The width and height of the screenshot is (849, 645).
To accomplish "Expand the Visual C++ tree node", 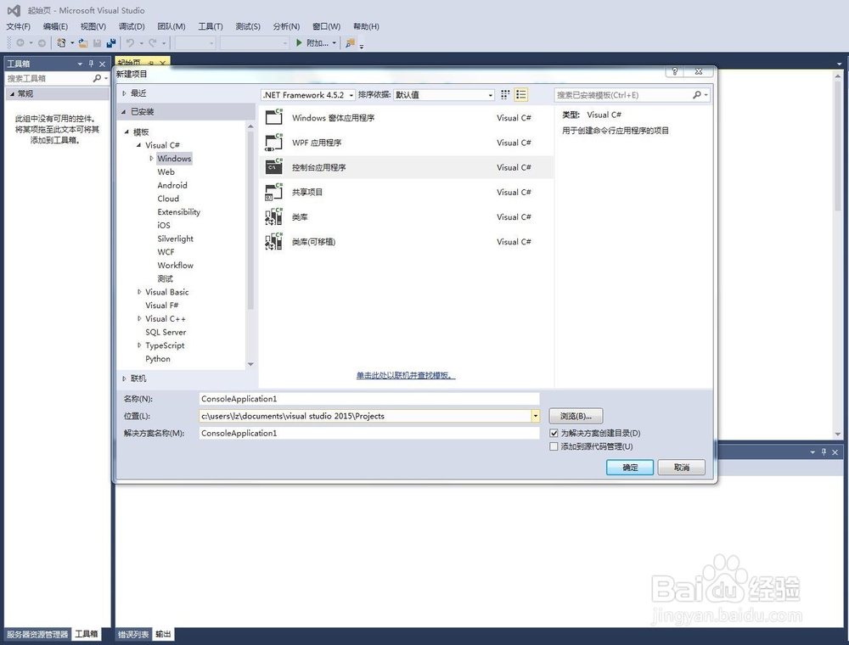I will click(139, 319).
